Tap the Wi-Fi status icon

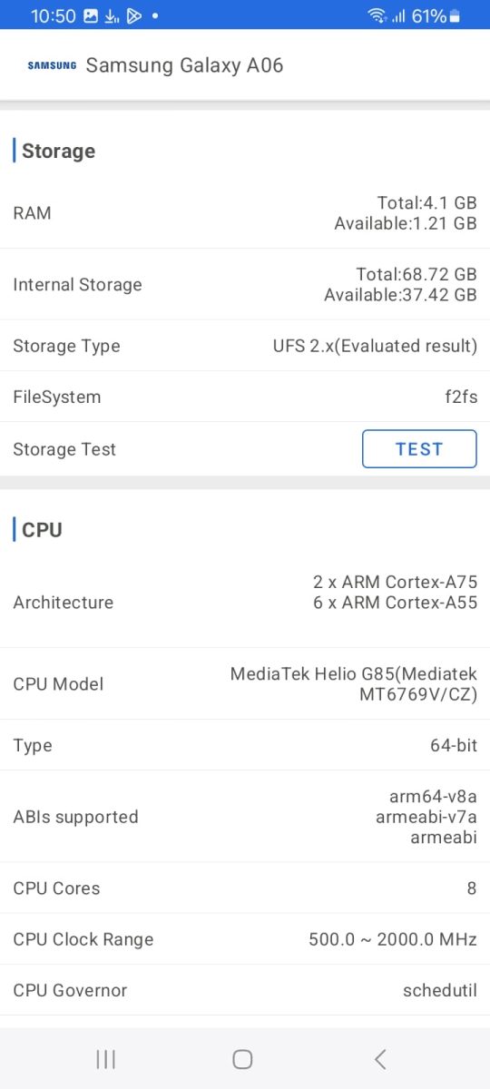pos(377,15)
